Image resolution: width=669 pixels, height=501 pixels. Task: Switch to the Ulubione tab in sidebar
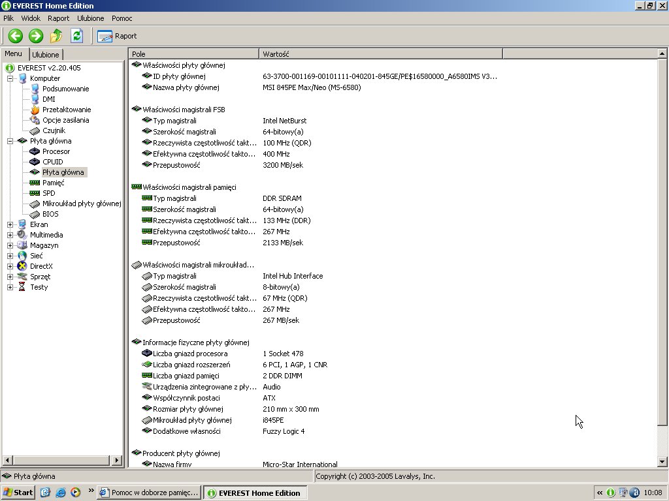46,55
